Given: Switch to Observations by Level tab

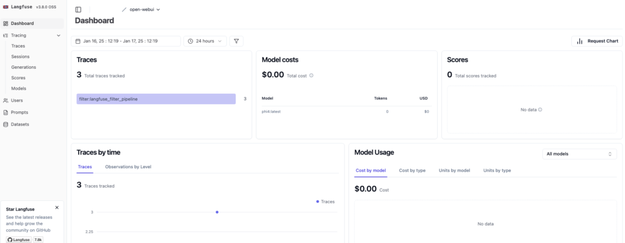Looking at the screenshot, I should pyautogui.click(x=128, y=167).
